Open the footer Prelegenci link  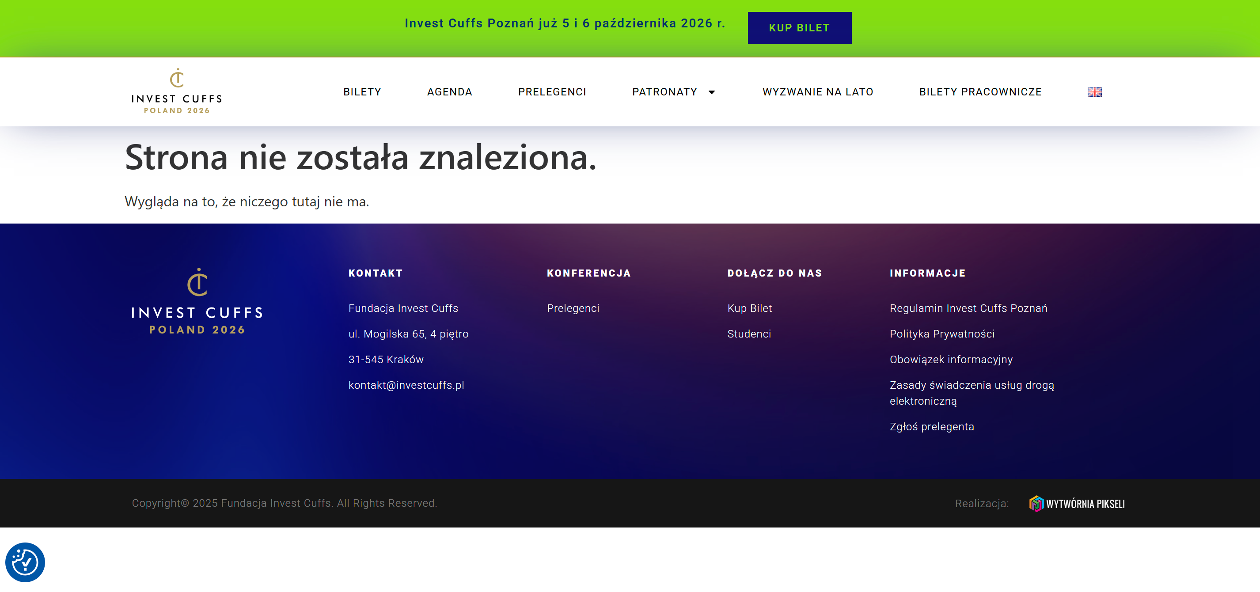click(573, 308)
